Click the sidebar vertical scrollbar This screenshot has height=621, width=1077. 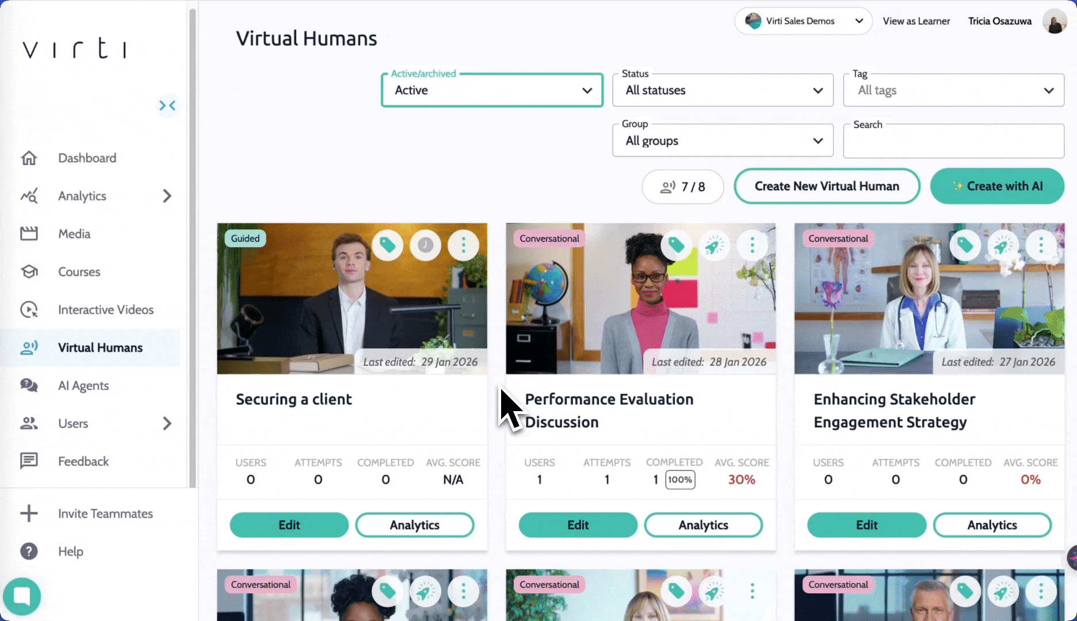[193, 247]
